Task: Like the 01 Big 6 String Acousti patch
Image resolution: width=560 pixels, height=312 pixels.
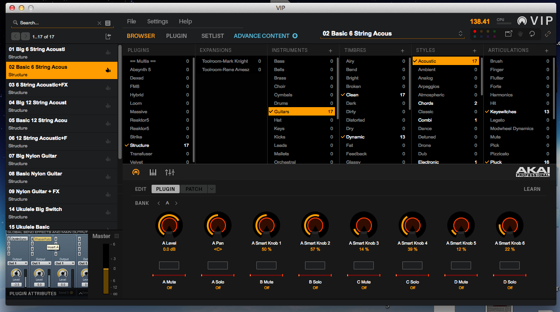Action: (x=108, y=52)
